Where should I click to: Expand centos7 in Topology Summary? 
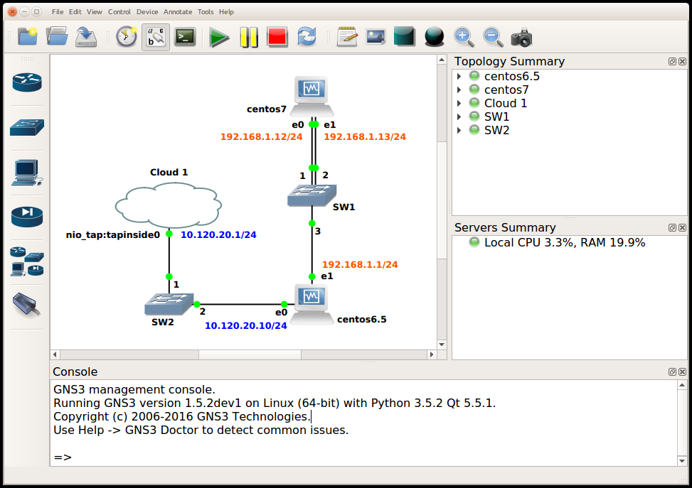[x=459, y=90]
